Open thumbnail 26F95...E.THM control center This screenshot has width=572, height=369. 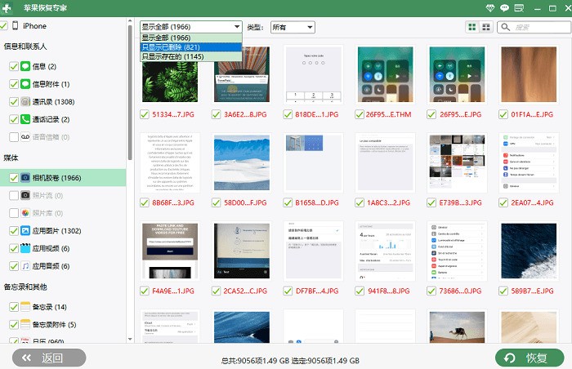pyautogui.click(x=385, y=74)
